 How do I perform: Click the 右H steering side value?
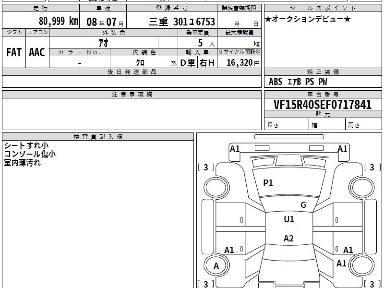[207, 63]
